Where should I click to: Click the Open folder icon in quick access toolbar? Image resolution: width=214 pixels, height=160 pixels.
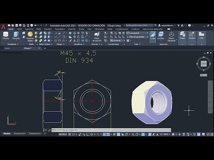pos(13,25)
